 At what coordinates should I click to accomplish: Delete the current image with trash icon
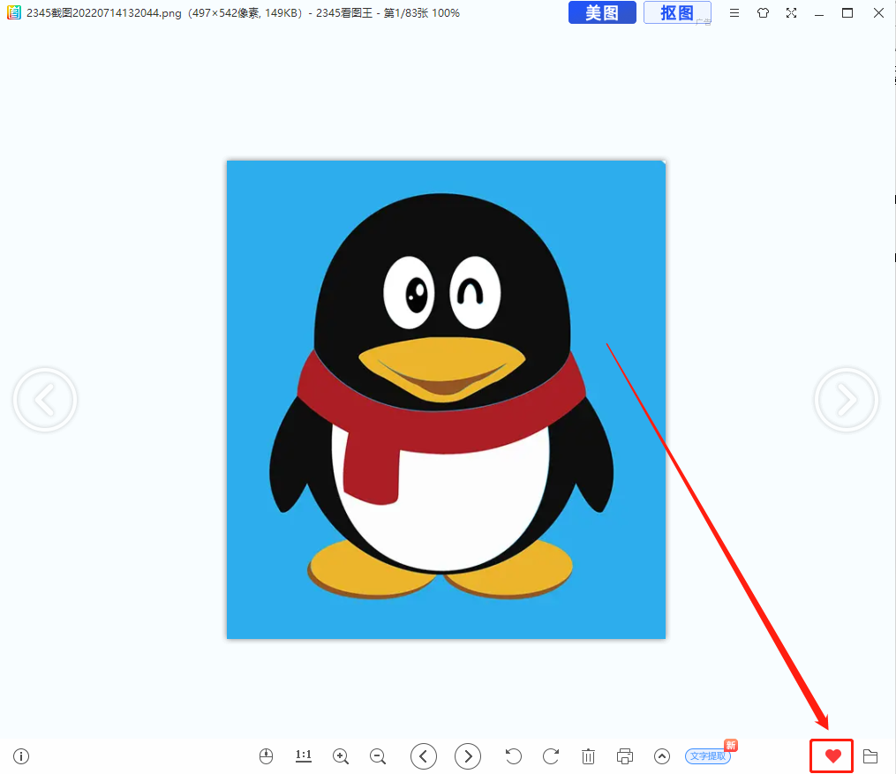589,756
